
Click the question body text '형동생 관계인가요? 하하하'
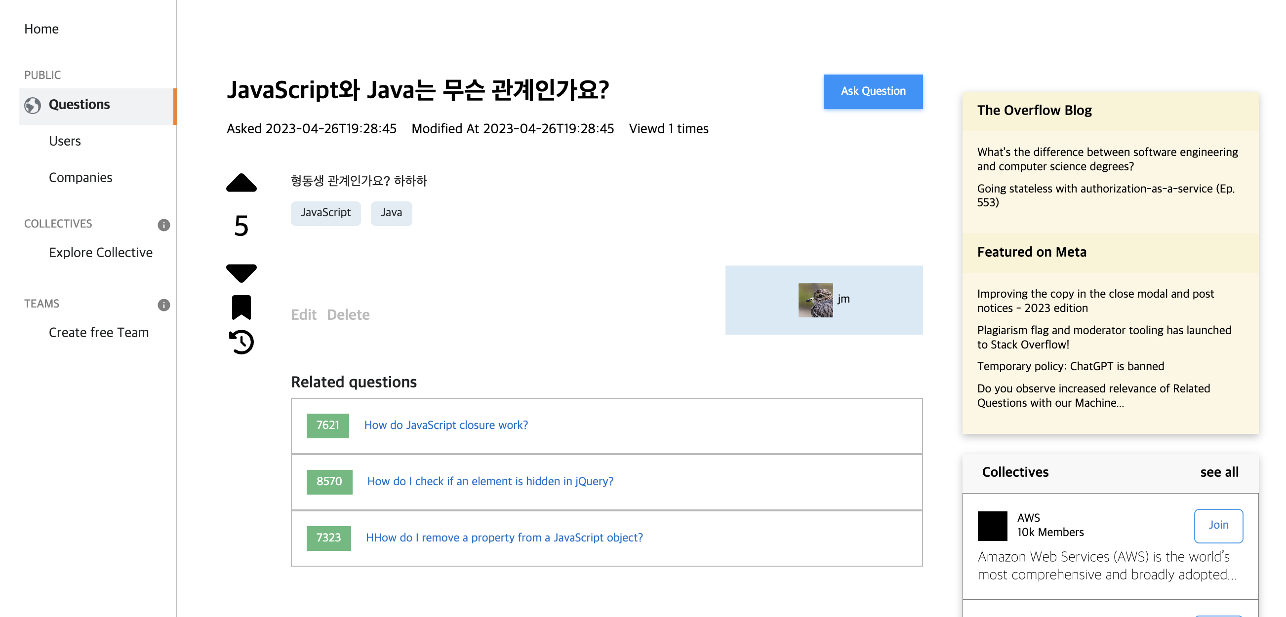coord(359,181)
